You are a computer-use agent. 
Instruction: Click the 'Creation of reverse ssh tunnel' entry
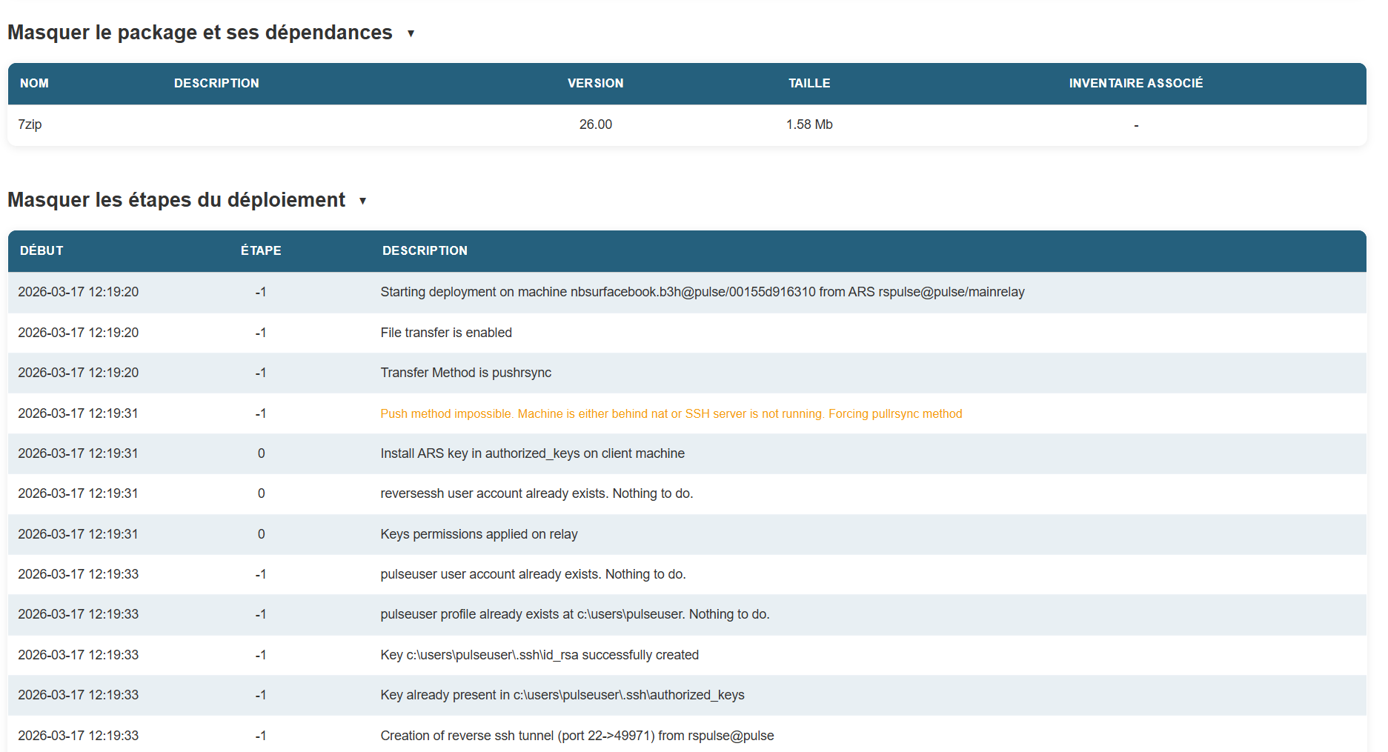577,736
